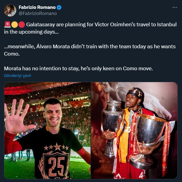Translate post via Gönderiyi çevir
Screen dimensions: 182x182
(17, 75)
